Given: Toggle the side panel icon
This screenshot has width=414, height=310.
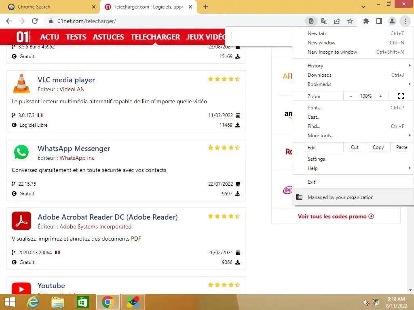Looking at the screenshot, I should (x=379, y=21).
